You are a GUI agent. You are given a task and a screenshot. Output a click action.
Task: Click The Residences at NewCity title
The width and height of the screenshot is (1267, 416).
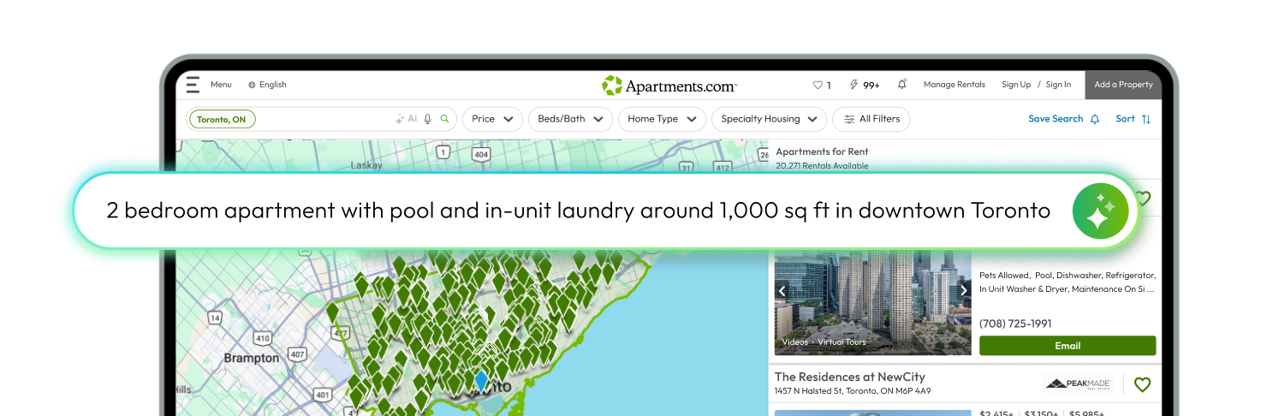[850, 377]
